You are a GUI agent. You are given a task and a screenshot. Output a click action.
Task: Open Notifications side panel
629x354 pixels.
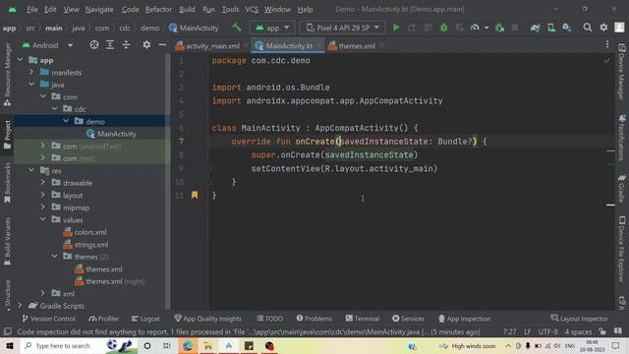621,138
